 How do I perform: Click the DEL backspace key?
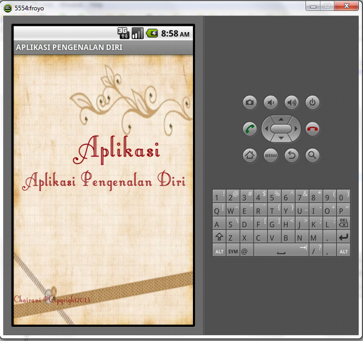(x=343, y=223)
